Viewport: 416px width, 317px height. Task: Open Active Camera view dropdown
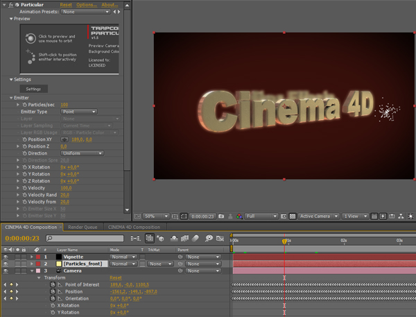click(x=318, y=216)
